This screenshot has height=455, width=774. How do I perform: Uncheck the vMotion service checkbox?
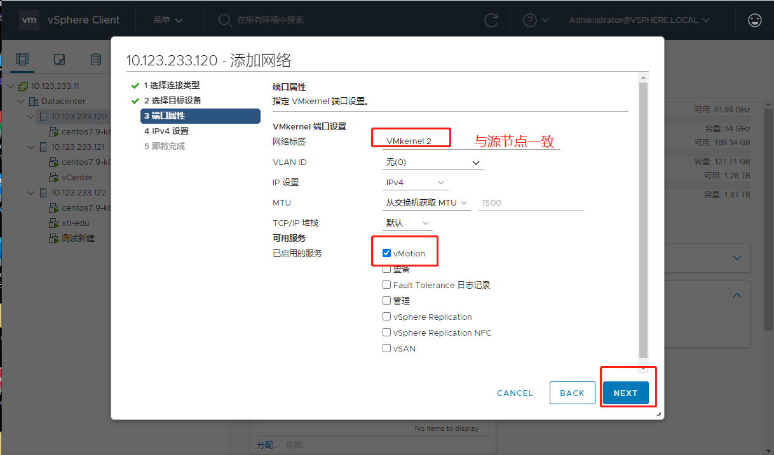point(386,253)
